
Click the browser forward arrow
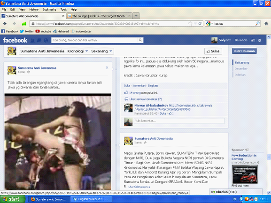(x=14, y=23)
